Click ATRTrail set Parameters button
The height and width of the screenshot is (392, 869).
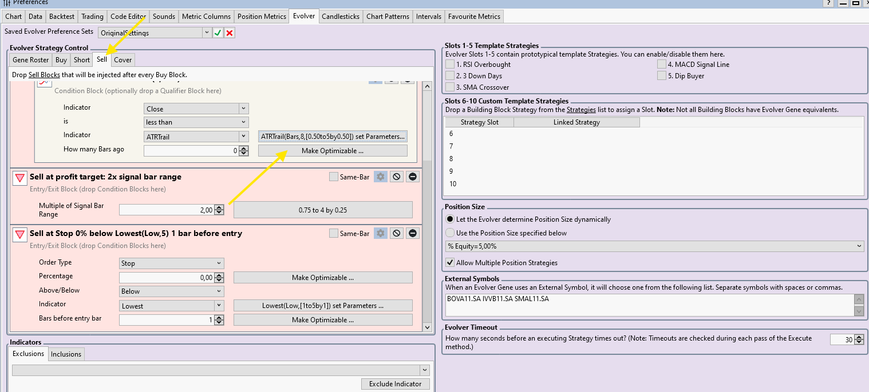[333, 137]
